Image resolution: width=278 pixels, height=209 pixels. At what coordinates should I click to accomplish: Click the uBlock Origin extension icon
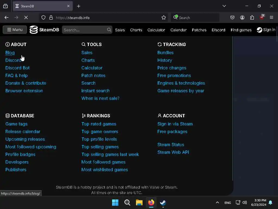pos(262,17)
